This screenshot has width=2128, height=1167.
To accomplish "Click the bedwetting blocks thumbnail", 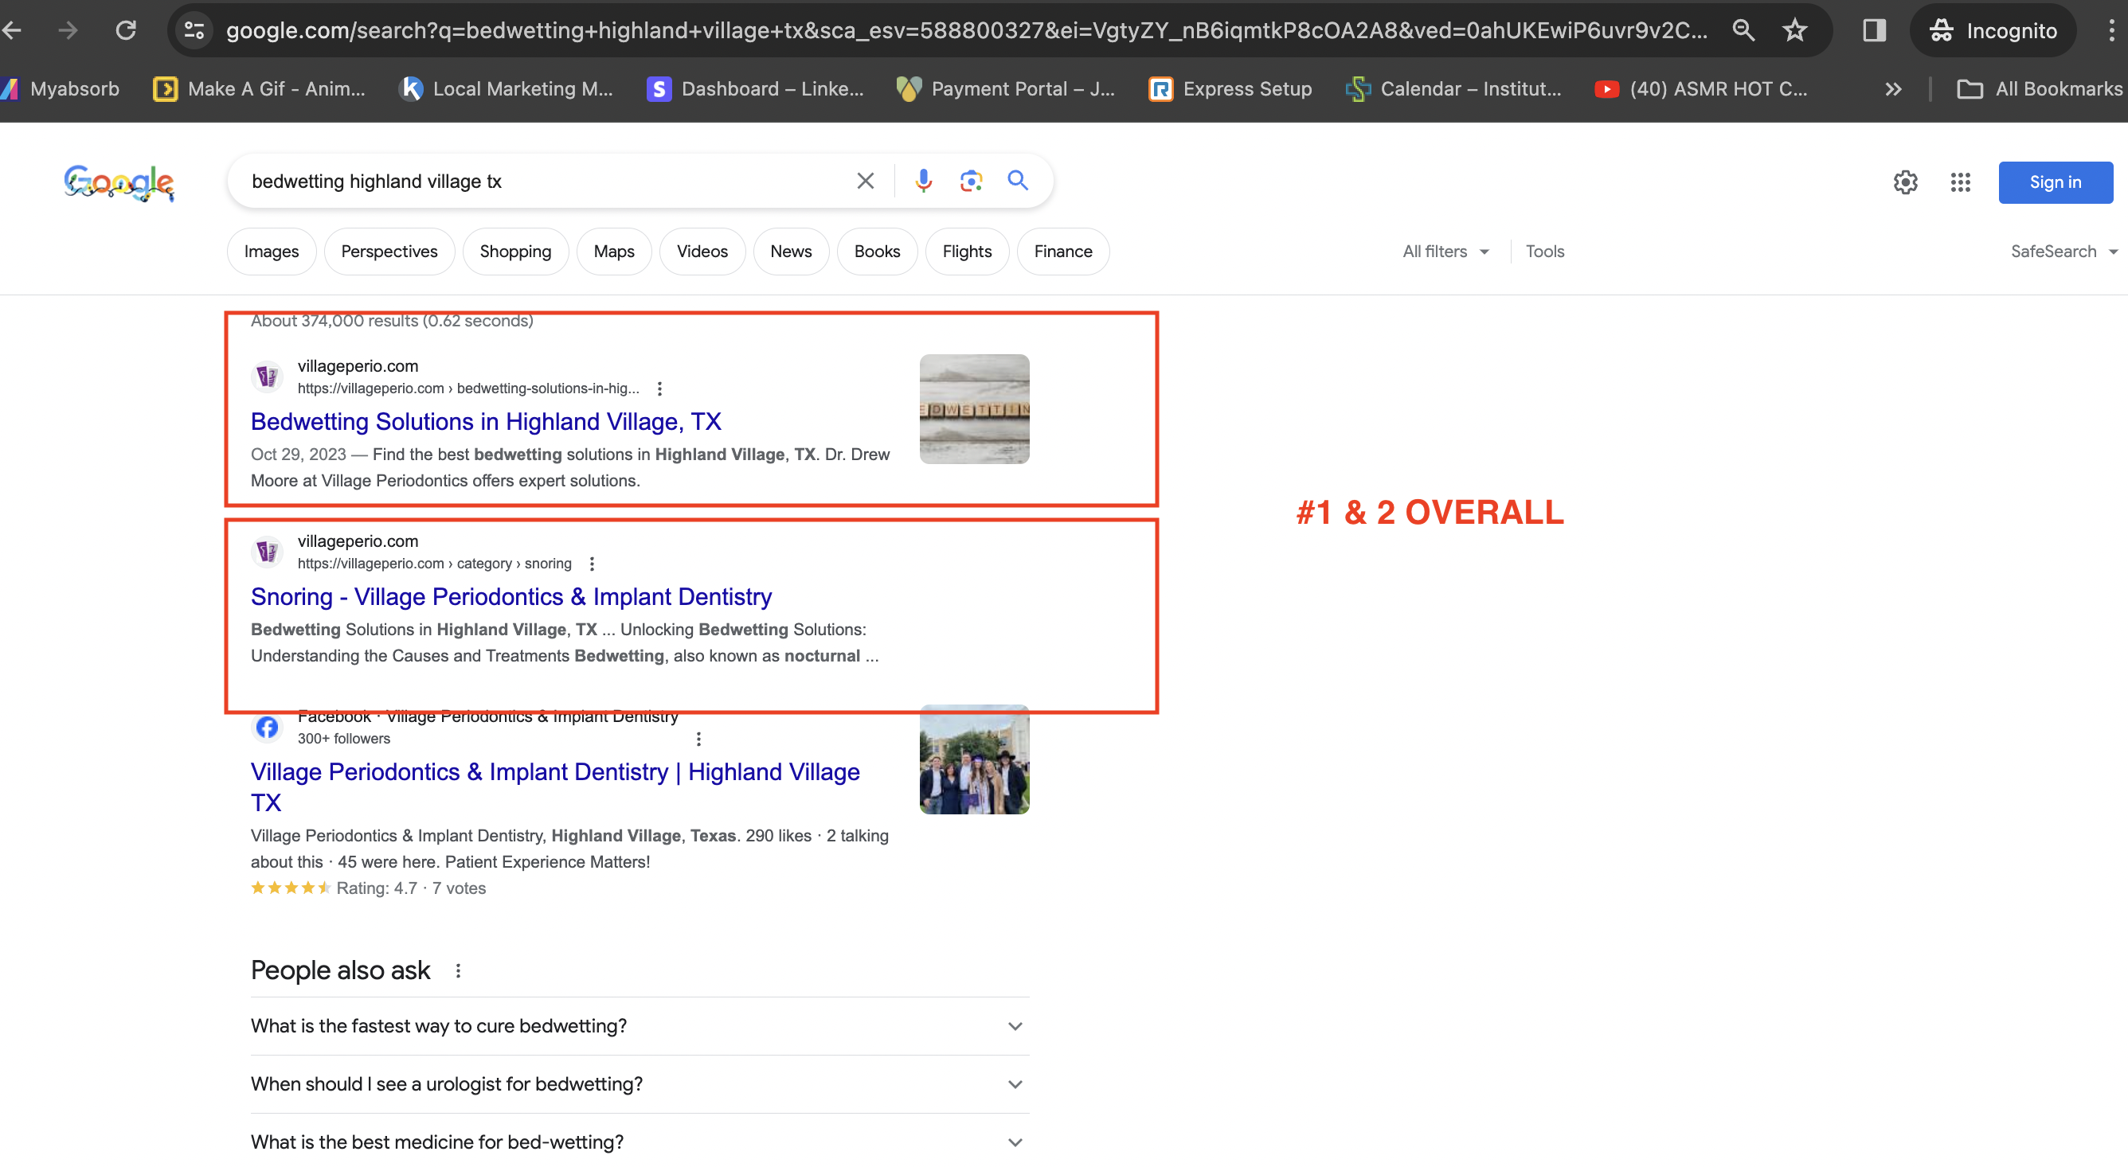I will [x=974, y=409].
